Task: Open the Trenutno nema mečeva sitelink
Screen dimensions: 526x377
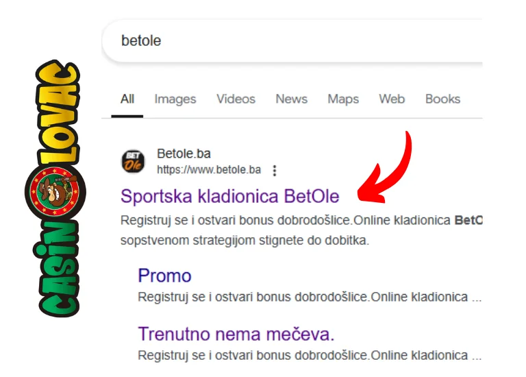Action: point(236,334)
